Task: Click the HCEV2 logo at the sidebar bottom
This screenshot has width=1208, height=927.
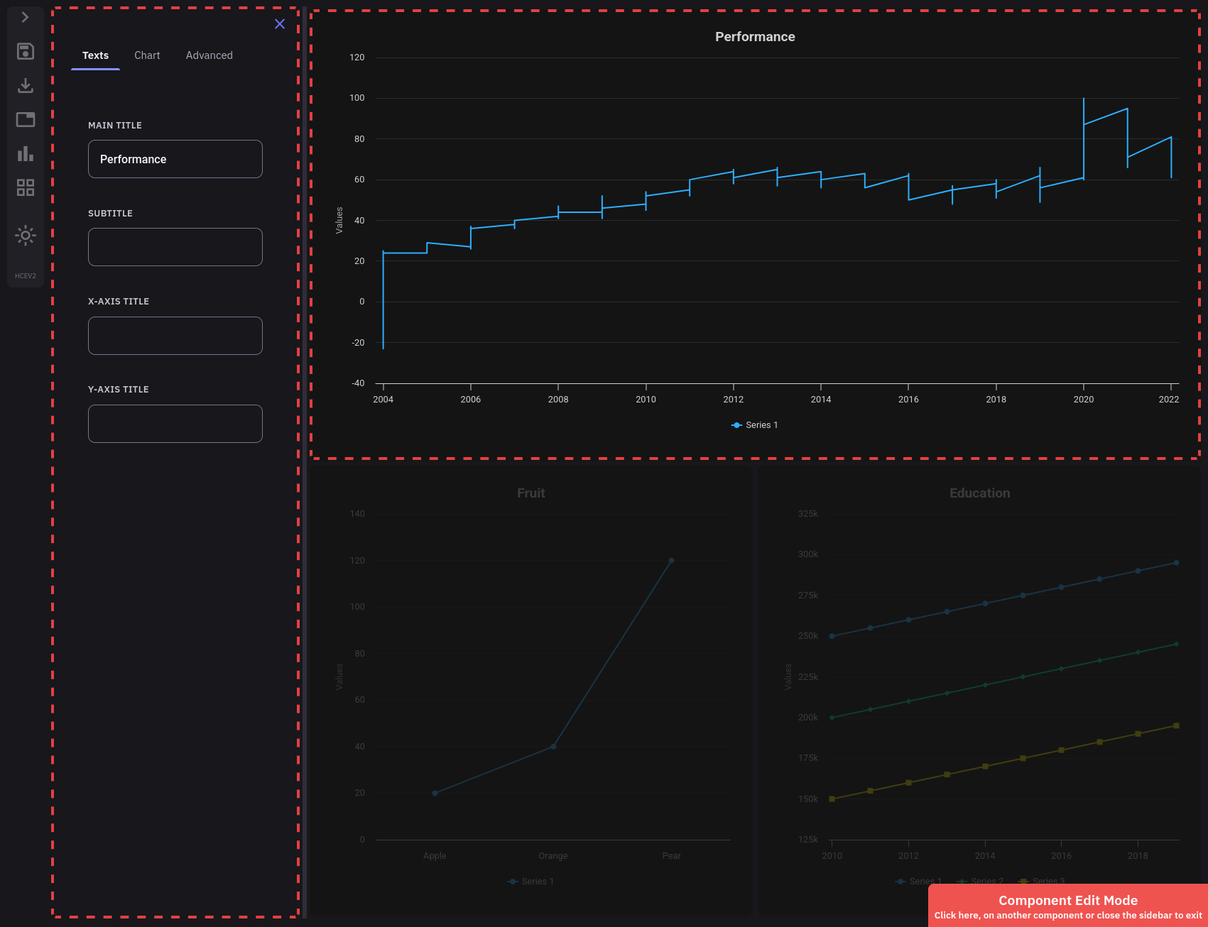Action: point(25,275)
